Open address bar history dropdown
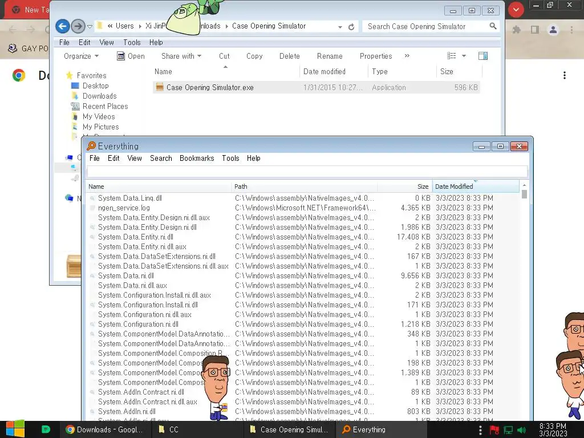Viewport: 584px width, 438px height. click(340, 27)
